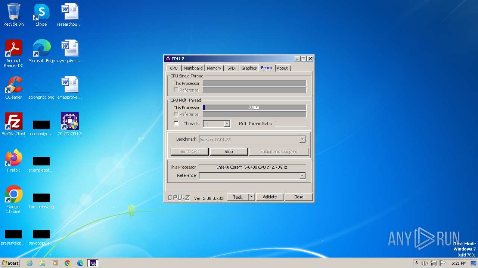Open Firefox desktop shortcut
Image resolution: width=478 pixels, height=268 pixels.
click(x=13, y=161)
